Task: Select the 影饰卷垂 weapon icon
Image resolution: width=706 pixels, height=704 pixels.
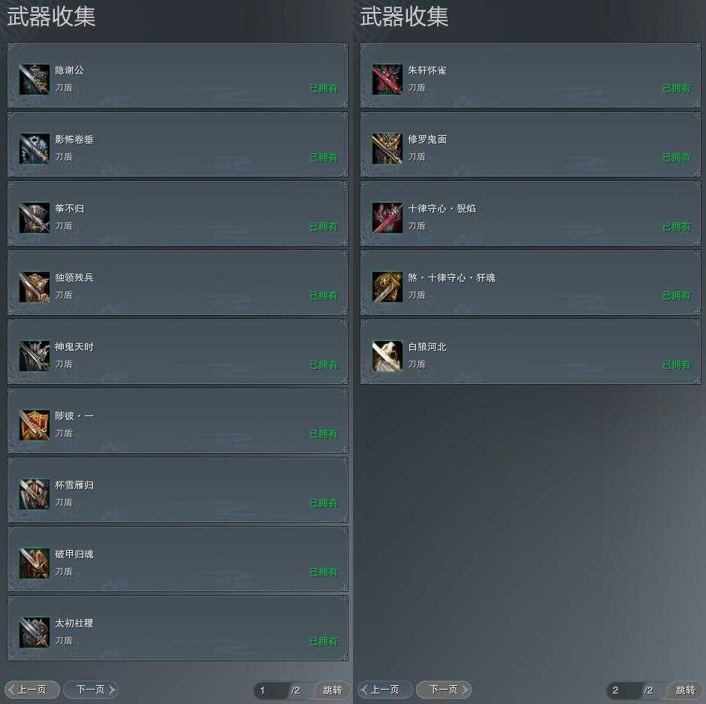Action: click(x=35, y=148)
